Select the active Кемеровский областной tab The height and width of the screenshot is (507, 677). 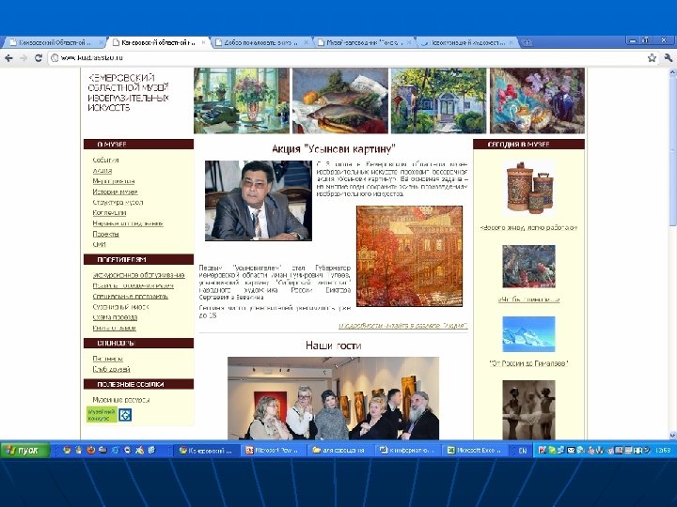[x=158, y=42]
